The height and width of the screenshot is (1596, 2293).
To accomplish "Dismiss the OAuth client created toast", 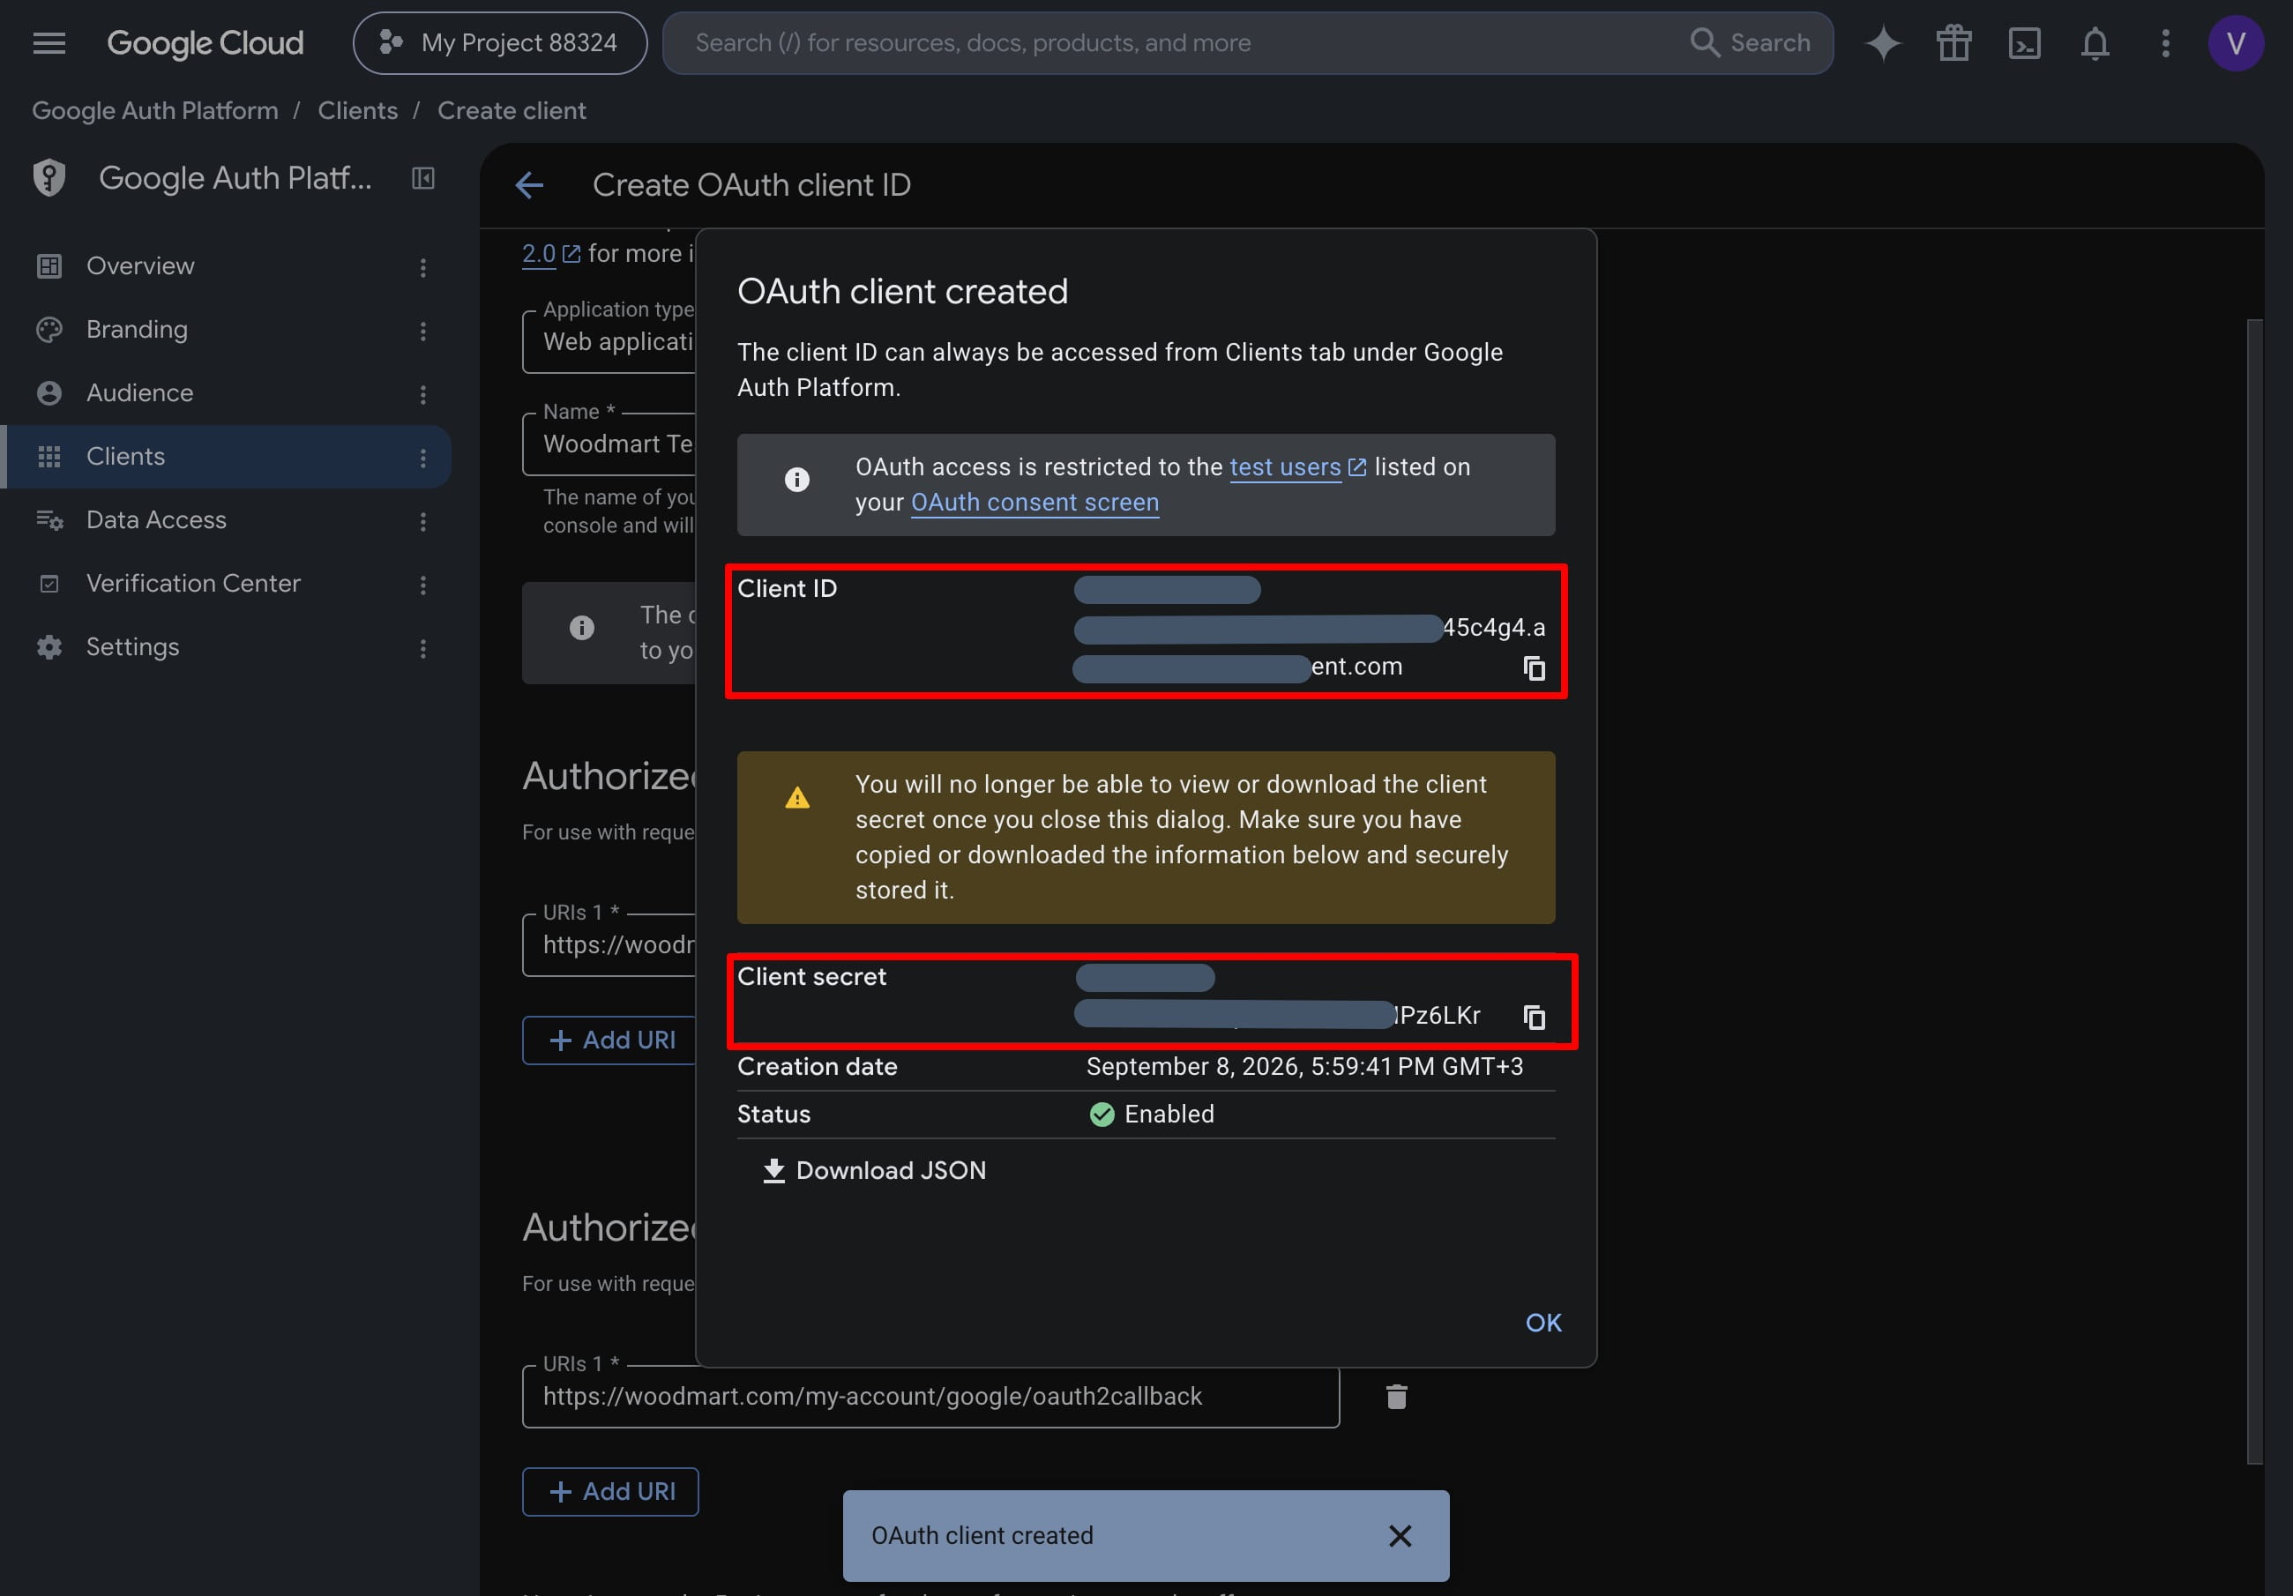I will 1400,1535.
